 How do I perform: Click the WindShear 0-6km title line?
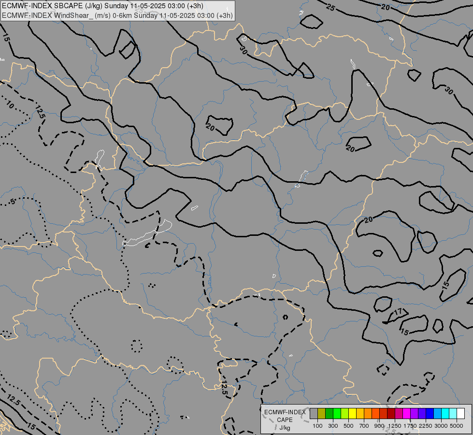tap(117, 15)
